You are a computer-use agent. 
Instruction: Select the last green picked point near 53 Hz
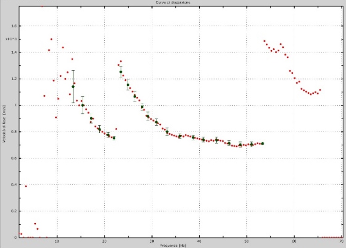click(x=263, y=143)
